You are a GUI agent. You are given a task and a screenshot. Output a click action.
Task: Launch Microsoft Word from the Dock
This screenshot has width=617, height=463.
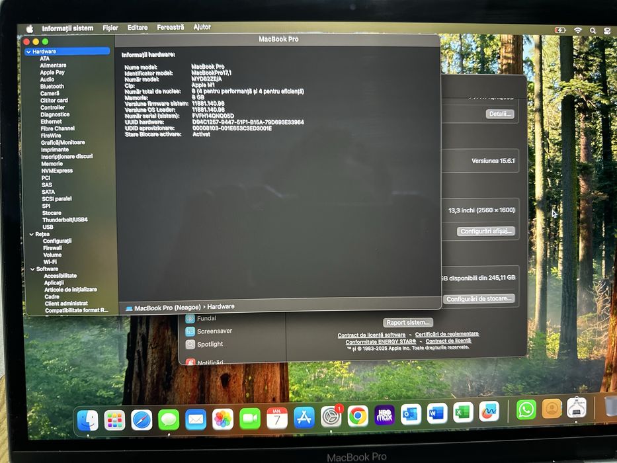437,413
